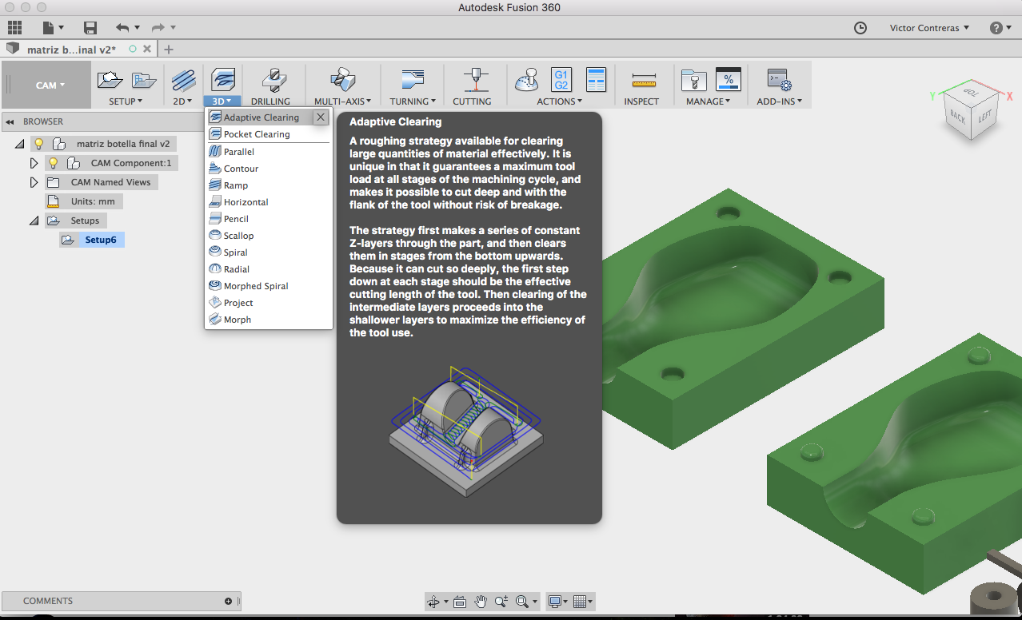
Task: Expand the CAM Named Views folder
Action: (34, 182)
